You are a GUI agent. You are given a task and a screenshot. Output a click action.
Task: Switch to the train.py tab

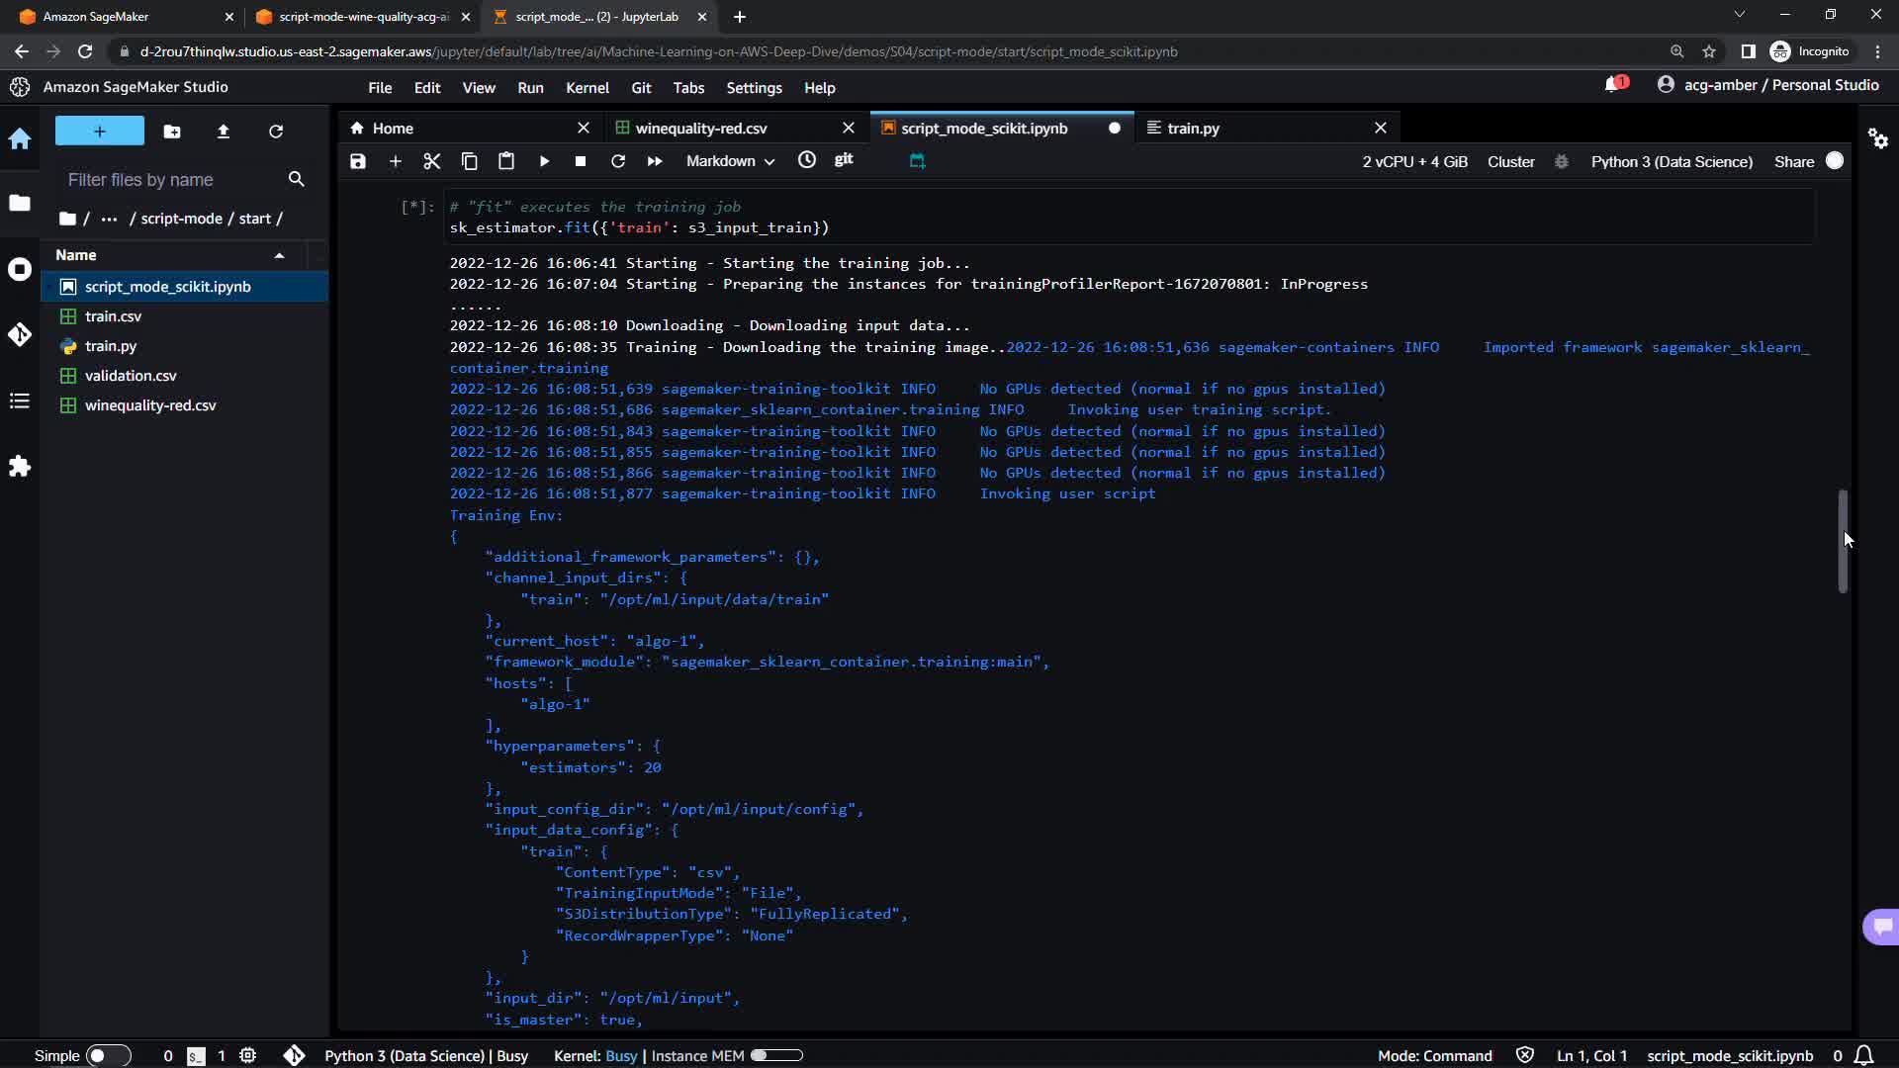[x=1193, y=129]
